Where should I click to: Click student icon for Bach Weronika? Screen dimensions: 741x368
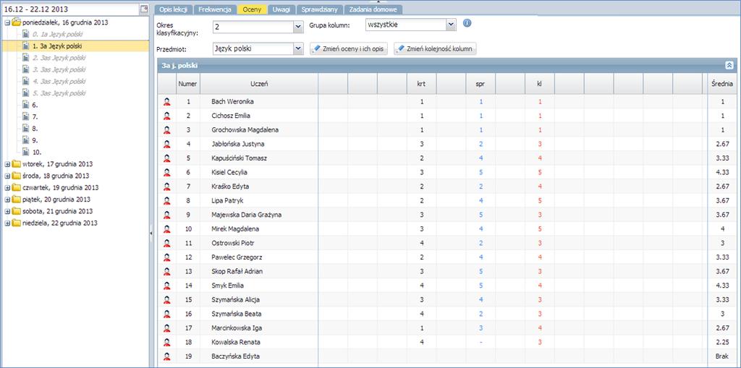167,101
